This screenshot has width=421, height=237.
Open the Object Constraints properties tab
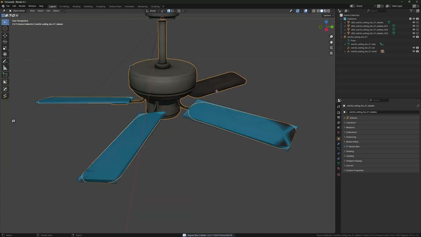(x=338, y=158)
